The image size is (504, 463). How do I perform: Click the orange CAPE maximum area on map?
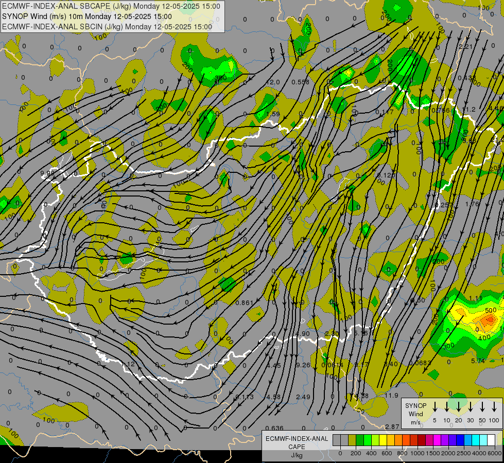click(x=489, y=319)
